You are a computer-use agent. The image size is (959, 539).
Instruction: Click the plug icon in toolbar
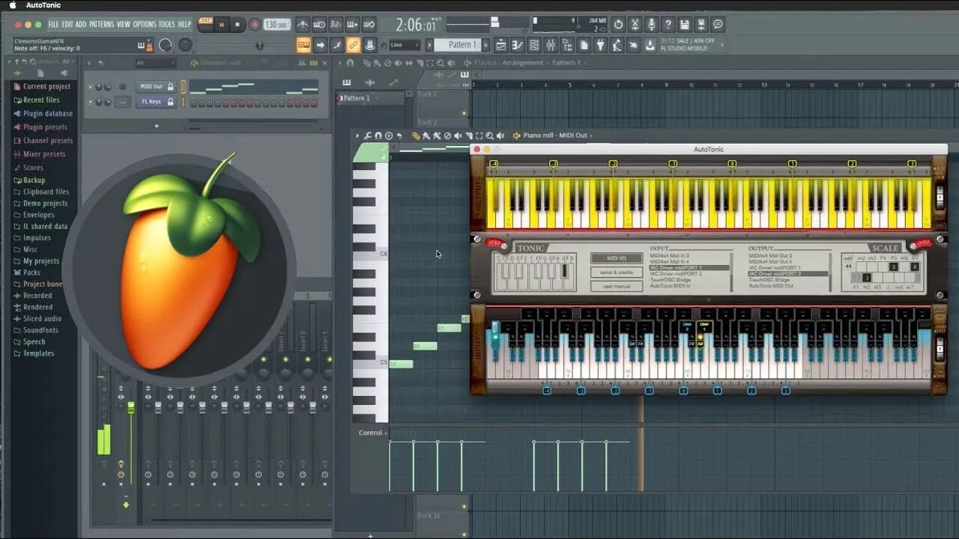pyautogui.click(x=600, y=45)
